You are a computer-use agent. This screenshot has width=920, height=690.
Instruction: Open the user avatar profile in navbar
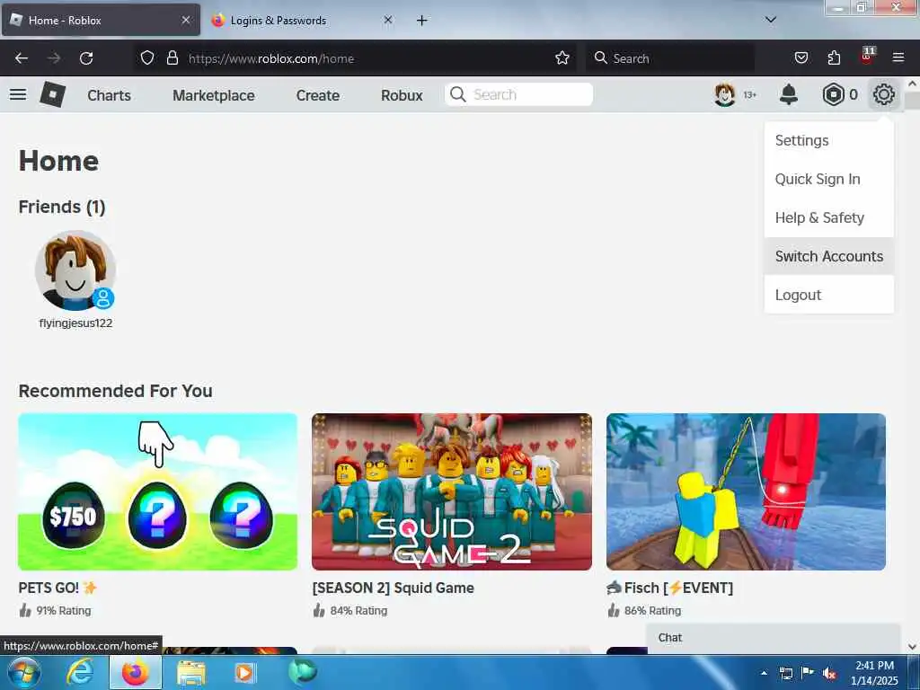pyautogui.click(x=725, y=94)
